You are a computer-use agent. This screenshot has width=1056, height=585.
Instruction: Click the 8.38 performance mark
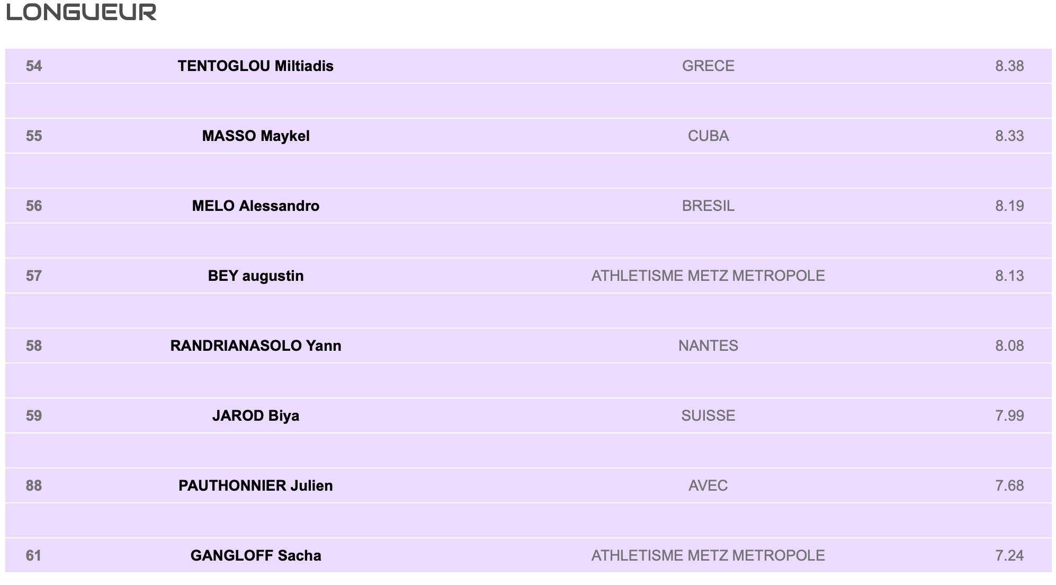click(x=1009, y=66)
